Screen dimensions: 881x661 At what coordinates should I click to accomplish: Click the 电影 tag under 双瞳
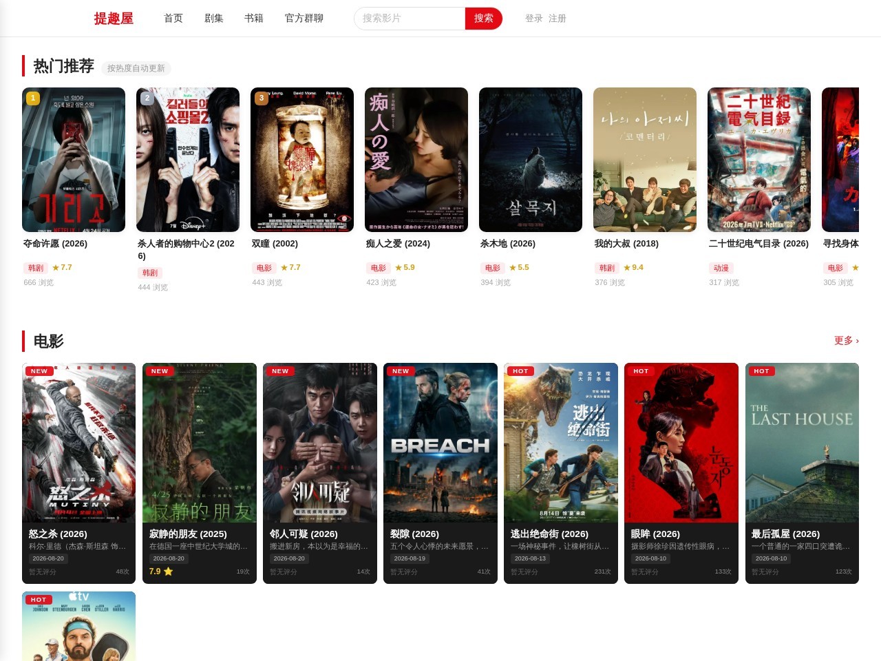[x=264, y=268]
